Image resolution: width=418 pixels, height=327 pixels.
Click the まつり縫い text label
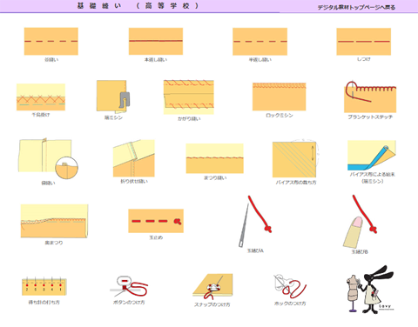click(x=215, y=177)
